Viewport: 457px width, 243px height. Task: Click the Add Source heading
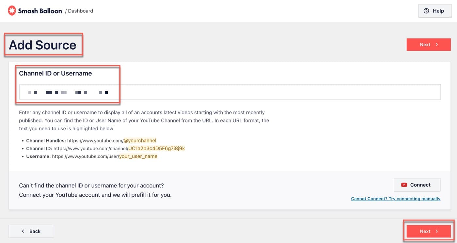click(42, 45)
